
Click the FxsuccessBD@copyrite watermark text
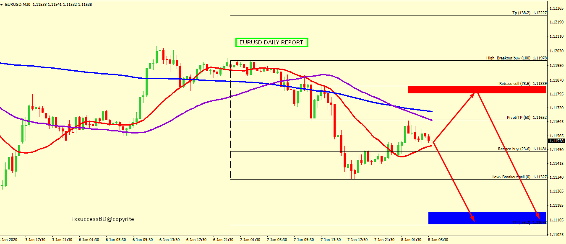tap(103, 219)
